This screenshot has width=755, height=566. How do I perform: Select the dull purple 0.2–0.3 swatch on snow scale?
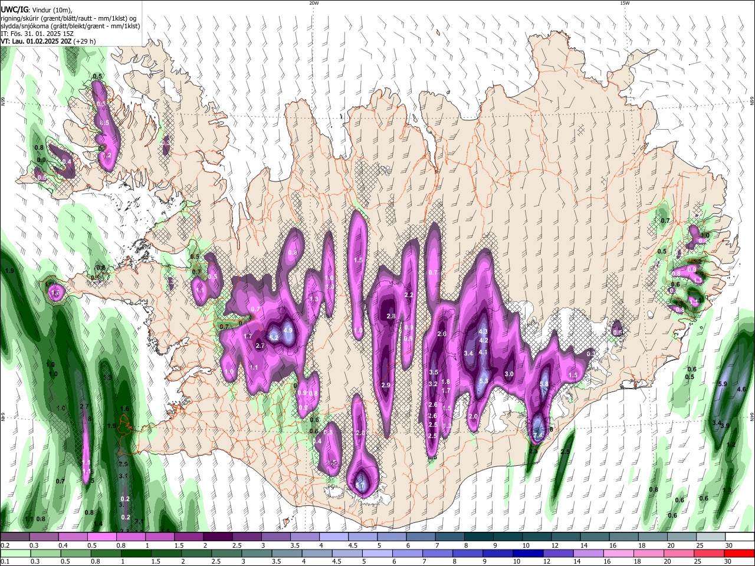[x=15, y=537]
